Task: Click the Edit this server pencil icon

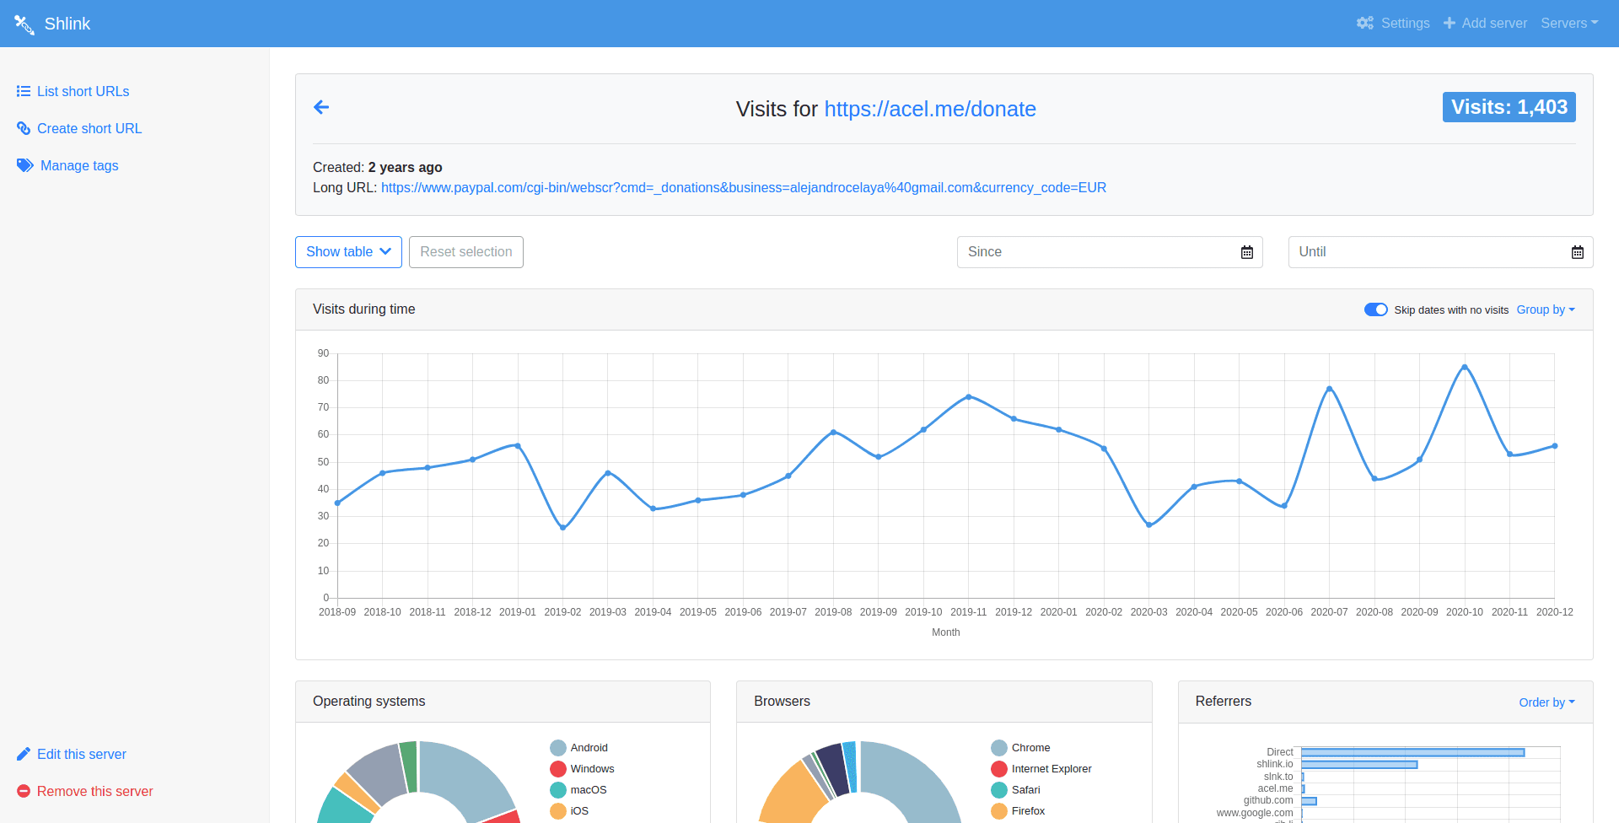Action: pos(24,754)
